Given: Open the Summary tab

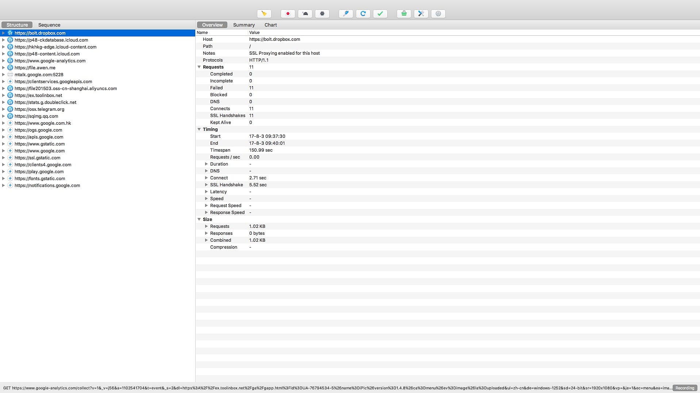Looking at the screenshot, I should coord(244,25).
